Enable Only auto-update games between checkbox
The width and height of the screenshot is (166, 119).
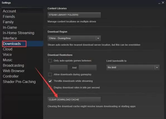pyautogui.click(x=50, y=61)
